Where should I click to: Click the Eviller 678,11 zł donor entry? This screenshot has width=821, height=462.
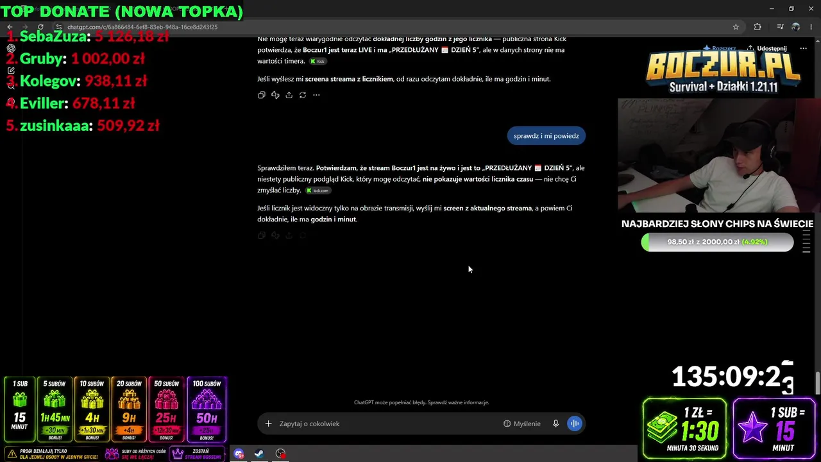pos(70,103)
